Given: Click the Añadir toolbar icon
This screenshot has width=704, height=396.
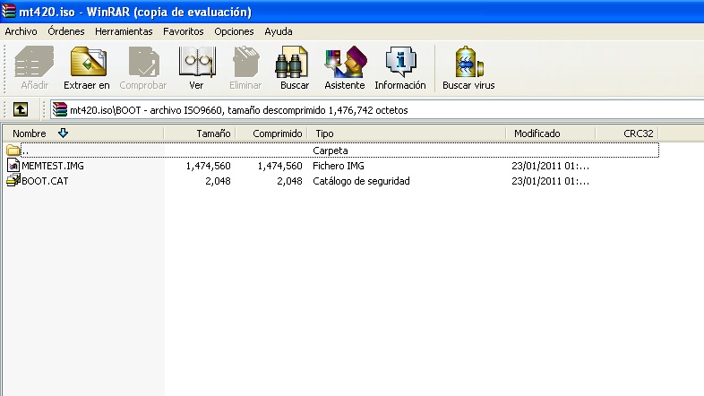Looking at the screenshot, I should tap(34, 67).
